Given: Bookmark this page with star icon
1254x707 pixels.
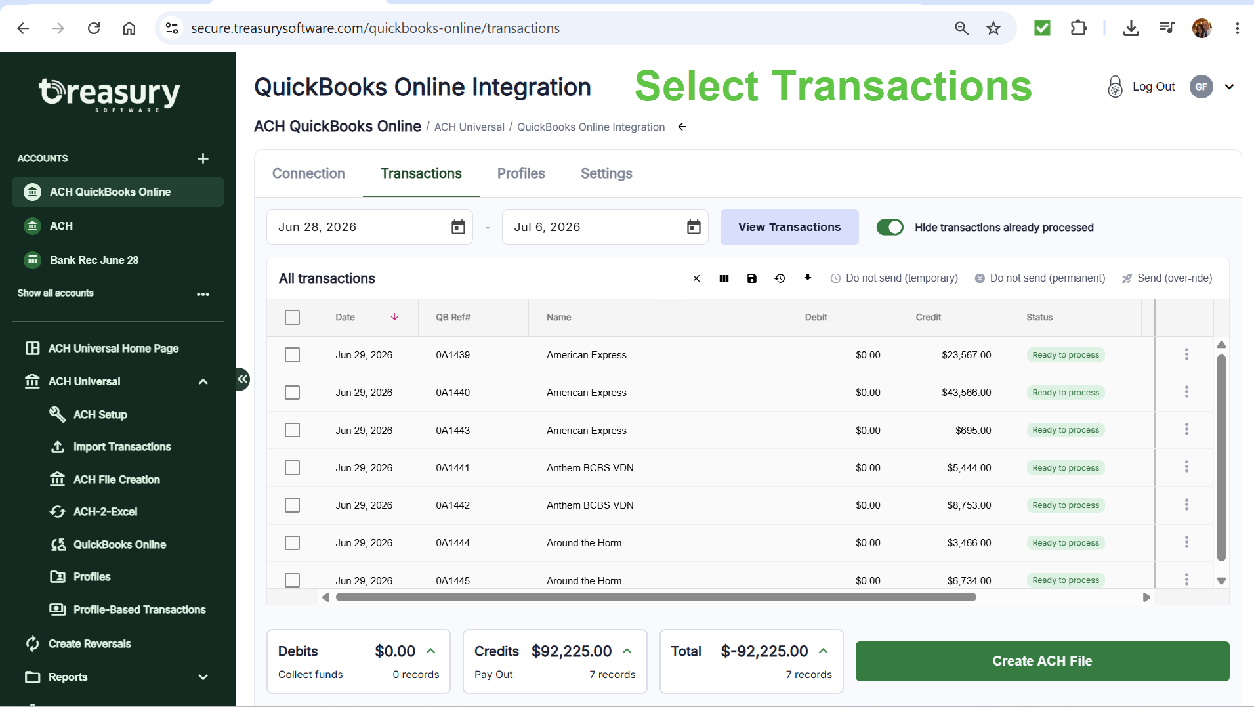Looking at the screenshot, I should click(993, 28).
